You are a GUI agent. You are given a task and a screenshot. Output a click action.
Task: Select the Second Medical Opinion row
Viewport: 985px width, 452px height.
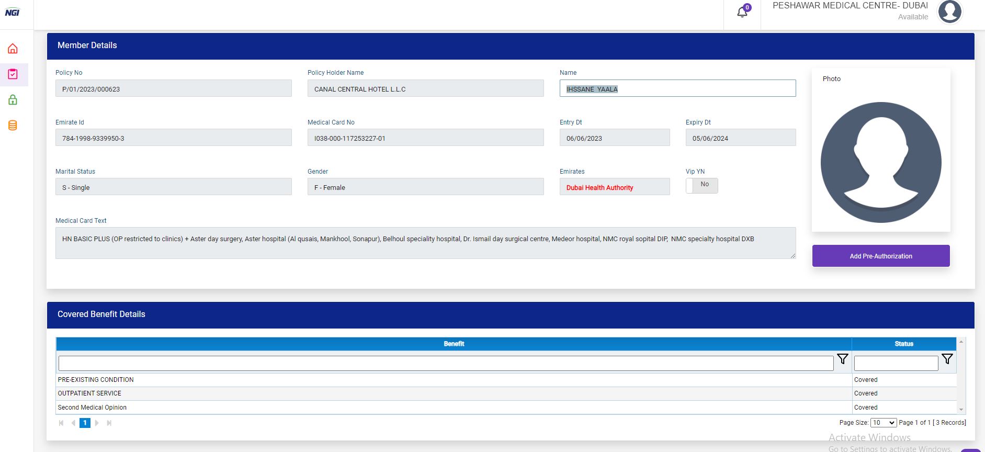[x=506, y=408]
